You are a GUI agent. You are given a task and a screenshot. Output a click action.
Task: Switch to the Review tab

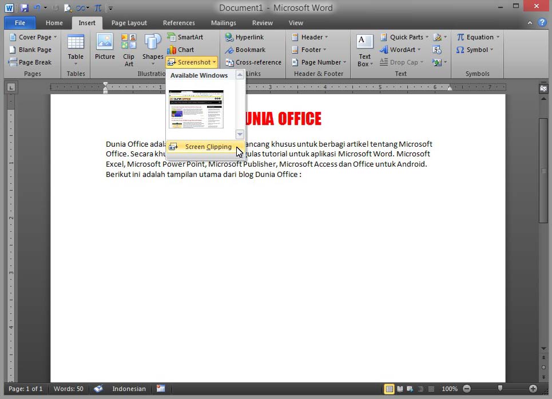262,23
